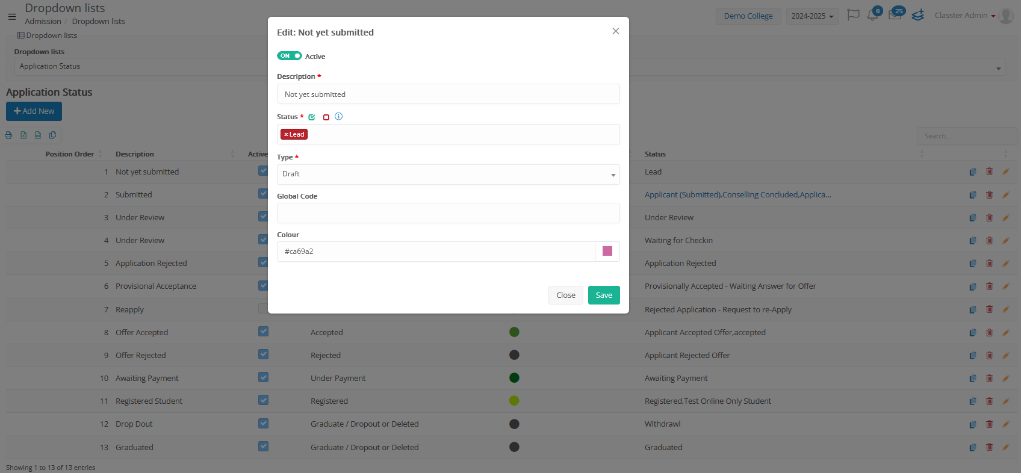Click the deselect-all statuses red square icon
1021x473 pixels.
326,117
